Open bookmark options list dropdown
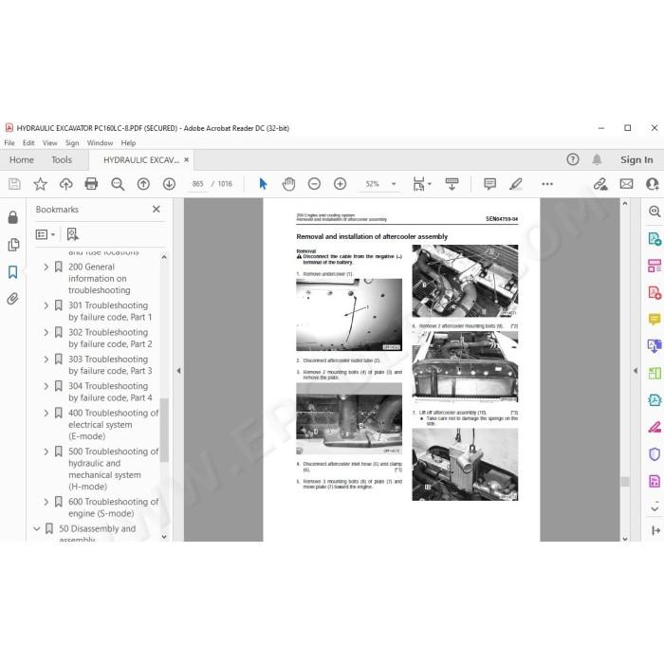 [x=46, y=234]
